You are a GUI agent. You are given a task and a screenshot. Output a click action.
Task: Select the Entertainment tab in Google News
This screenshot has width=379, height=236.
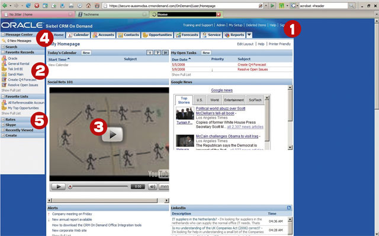[234, 100]
